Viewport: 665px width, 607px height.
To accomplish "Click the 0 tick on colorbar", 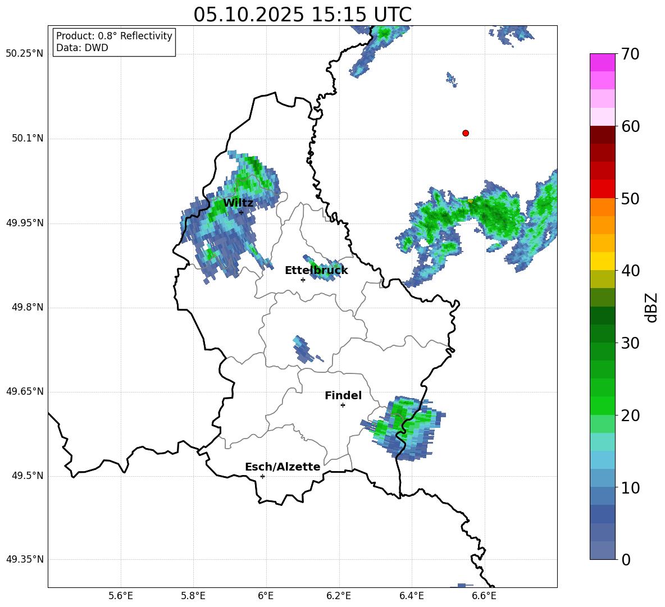I will pos(626,559).
